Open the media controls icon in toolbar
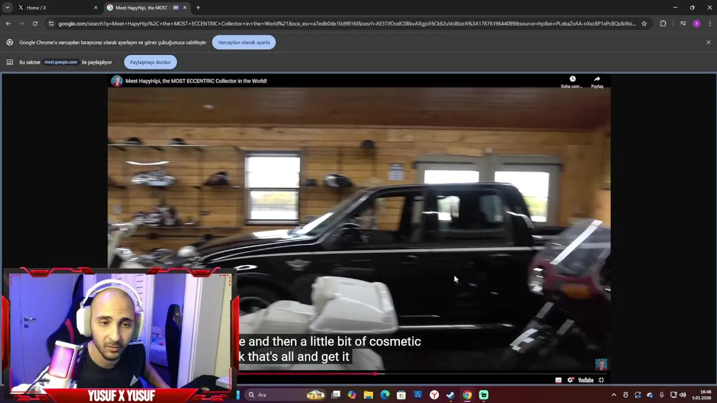 click(x=683, y=24)
